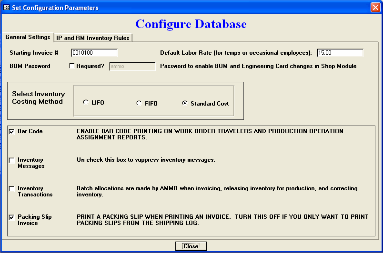The height and width of the screenshot is (253, 383).
Task: Click the BOM password text box
Action: point(132,67)
